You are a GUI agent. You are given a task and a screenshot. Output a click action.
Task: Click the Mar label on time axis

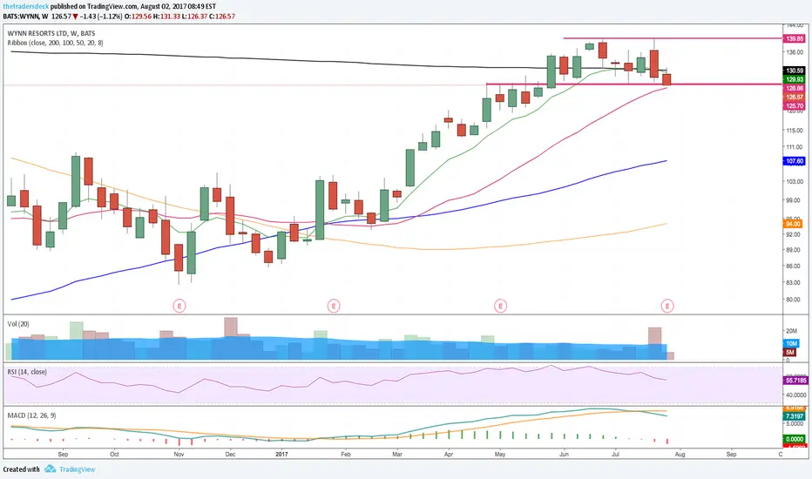[397, 454]
